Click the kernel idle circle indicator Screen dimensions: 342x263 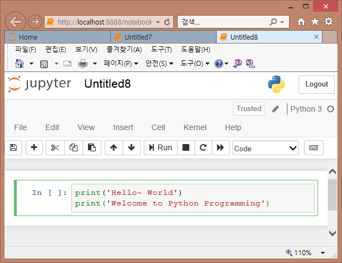click(331, 109)
